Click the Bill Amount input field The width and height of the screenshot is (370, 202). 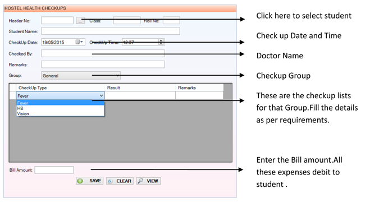[54, 170]
